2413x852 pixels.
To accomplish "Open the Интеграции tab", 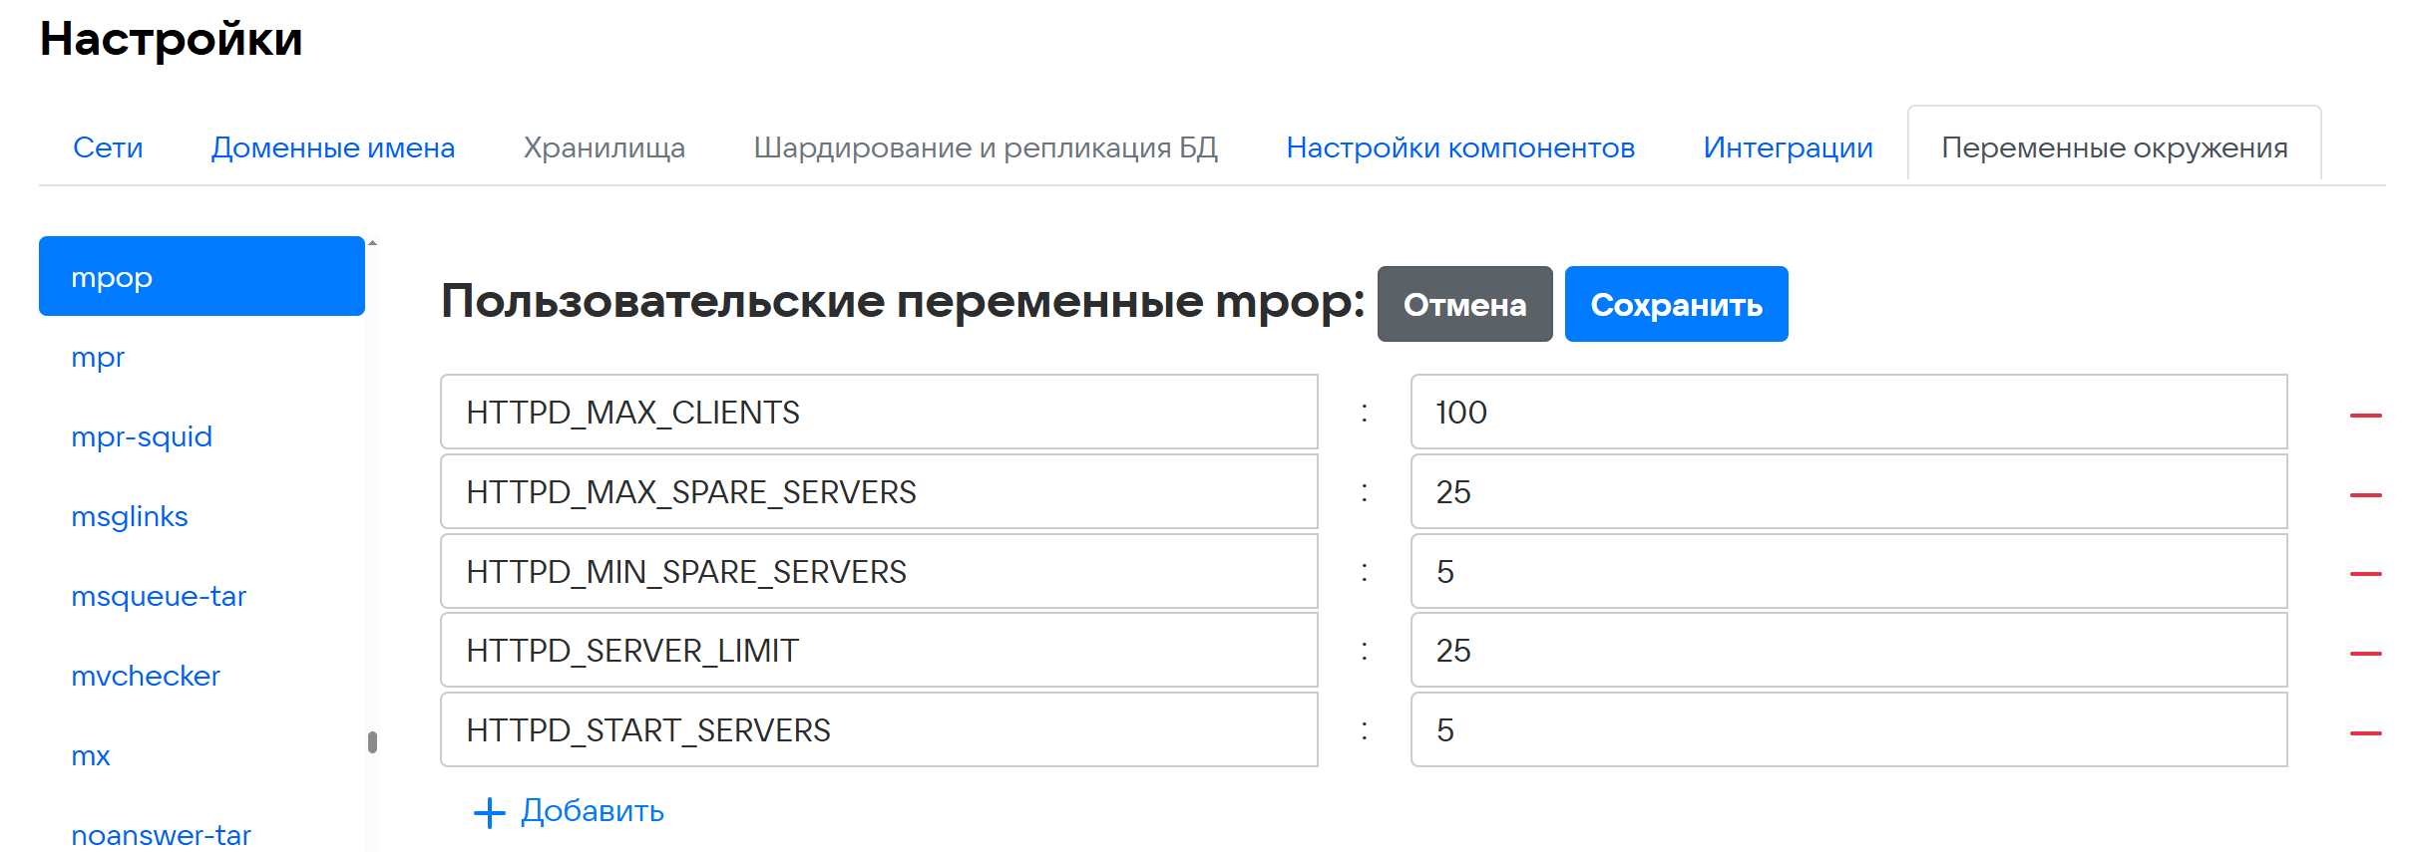I will (x=1787, y=147).
